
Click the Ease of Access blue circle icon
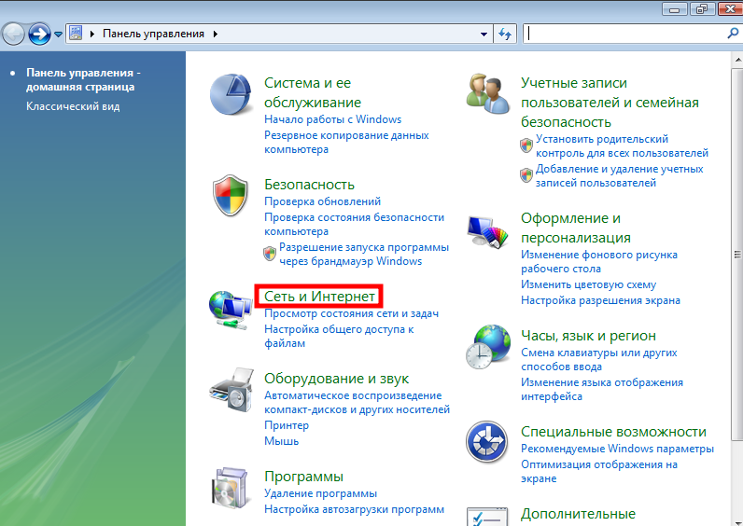[486, 442]
